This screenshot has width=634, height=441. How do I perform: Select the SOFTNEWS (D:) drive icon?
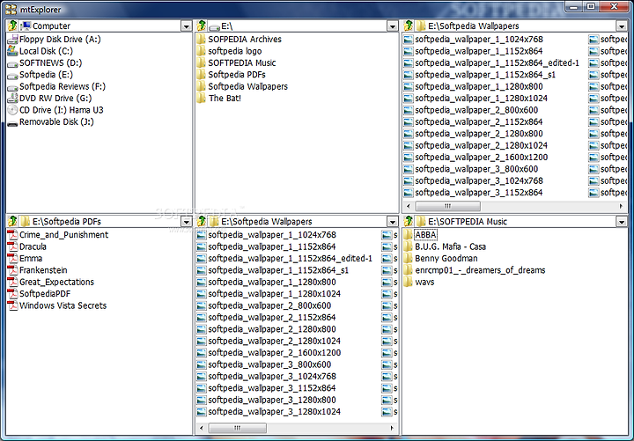[12, 63]
